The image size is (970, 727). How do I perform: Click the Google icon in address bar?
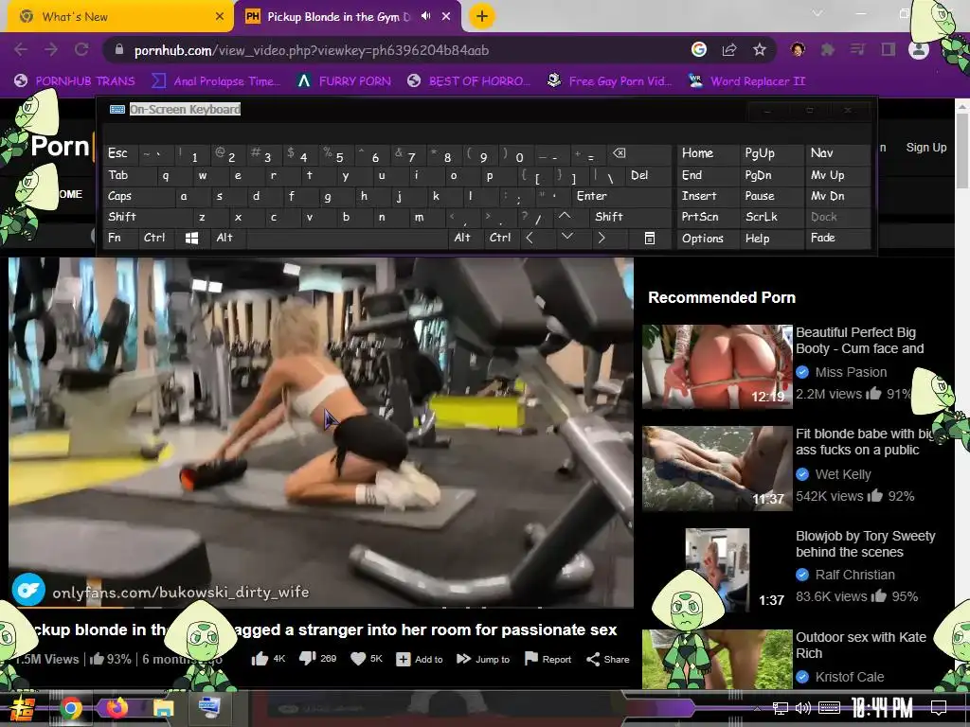pyautogui.click(x=699, y=50)
